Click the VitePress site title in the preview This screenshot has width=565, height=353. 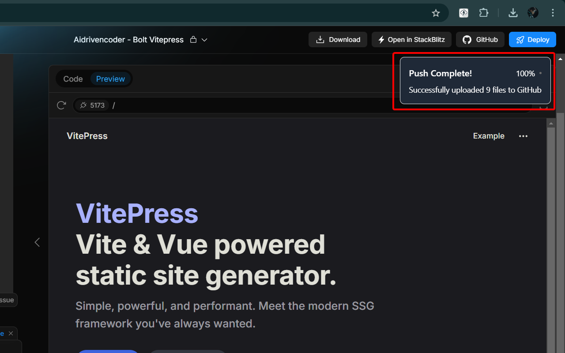[x=87, y=136]
